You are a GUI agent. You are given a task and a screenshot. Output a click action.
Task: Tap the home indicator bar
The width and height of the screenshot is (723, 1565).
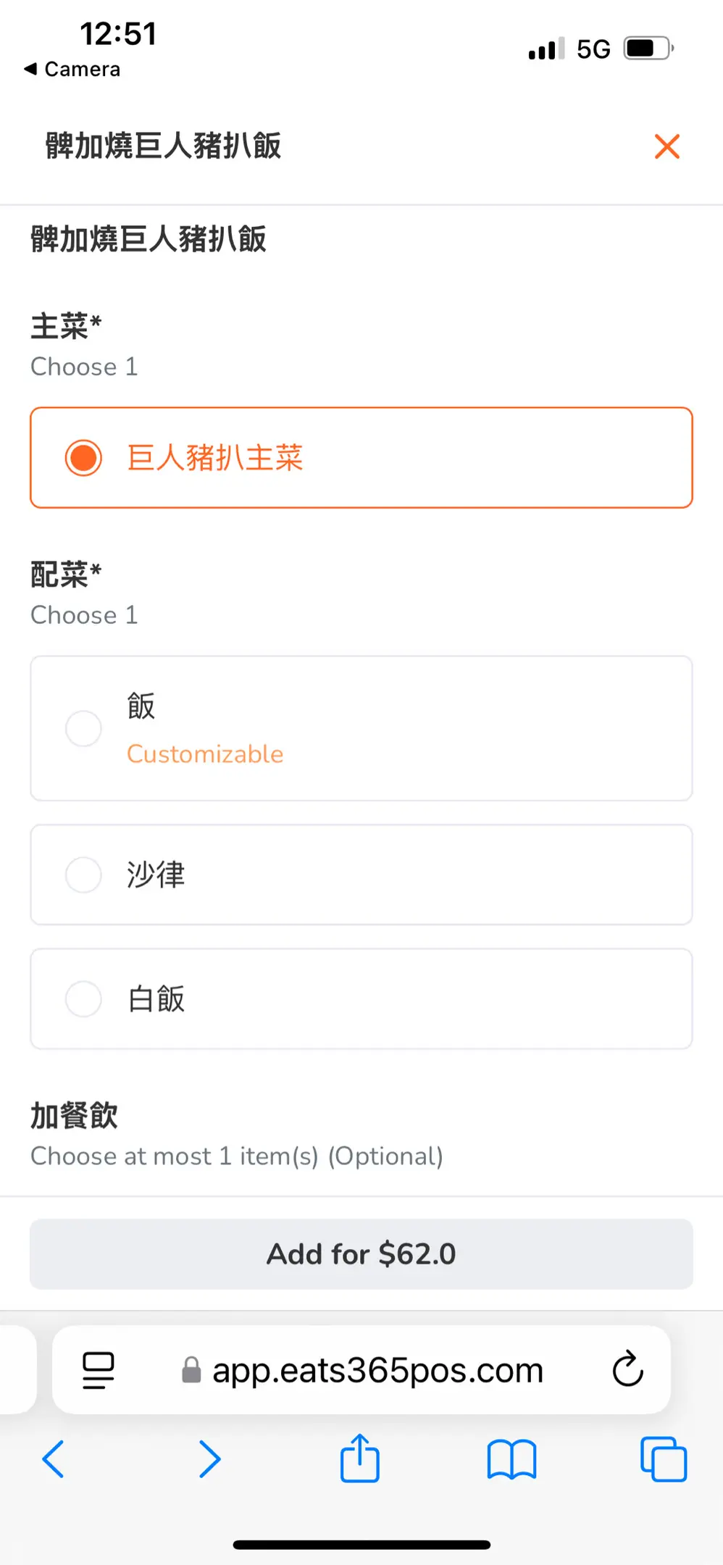(361, 1545)
